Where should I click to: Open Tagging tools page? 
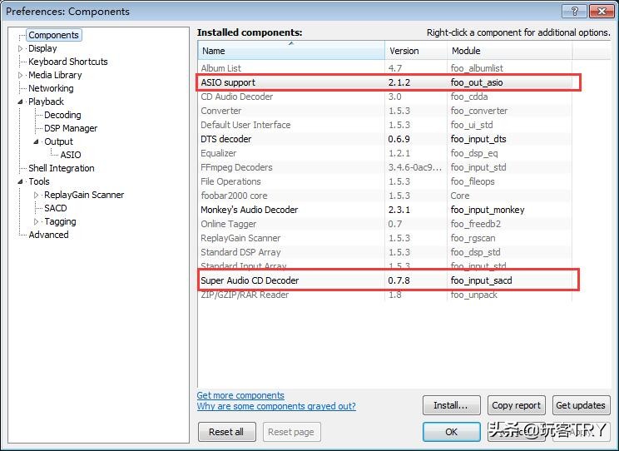pos(60,221)
